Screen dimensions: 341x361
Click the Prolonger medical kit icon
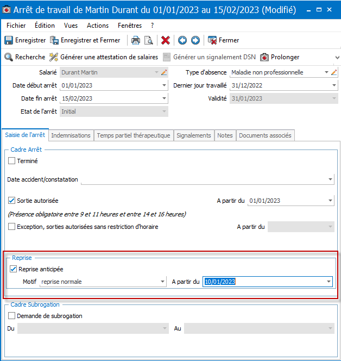[x=264, y=57]
